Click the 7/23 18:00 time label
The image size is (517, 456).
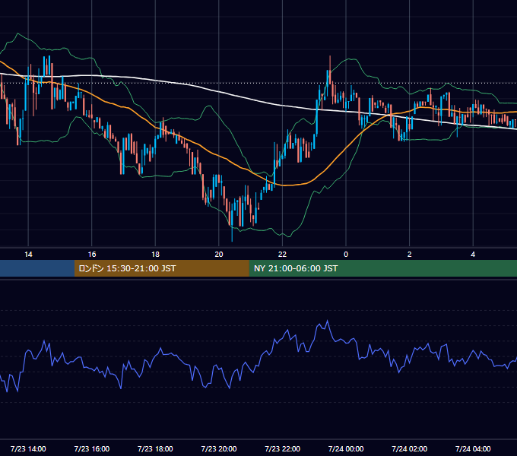155,448
